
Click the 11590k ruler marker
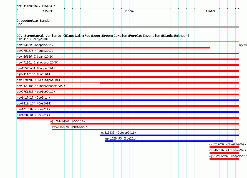(48, 11)
